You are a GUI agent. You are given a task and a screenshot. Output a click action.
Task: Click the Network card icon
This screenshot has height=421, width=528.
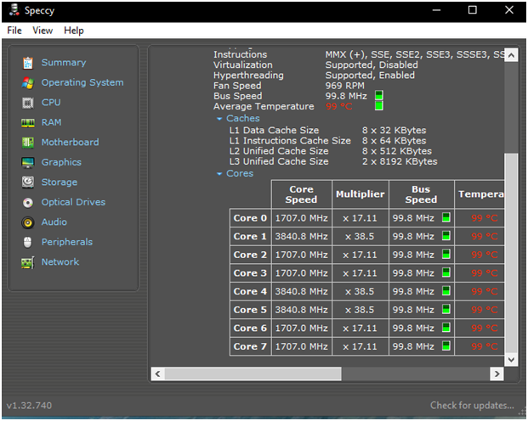point(27,262)
